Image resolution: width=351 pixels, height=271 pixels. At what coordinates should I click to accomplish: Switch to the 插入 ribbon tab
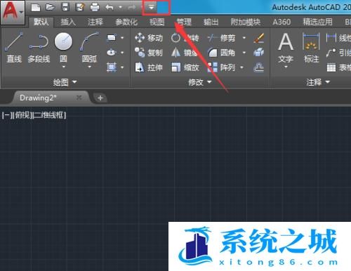(x=68, y=22)
